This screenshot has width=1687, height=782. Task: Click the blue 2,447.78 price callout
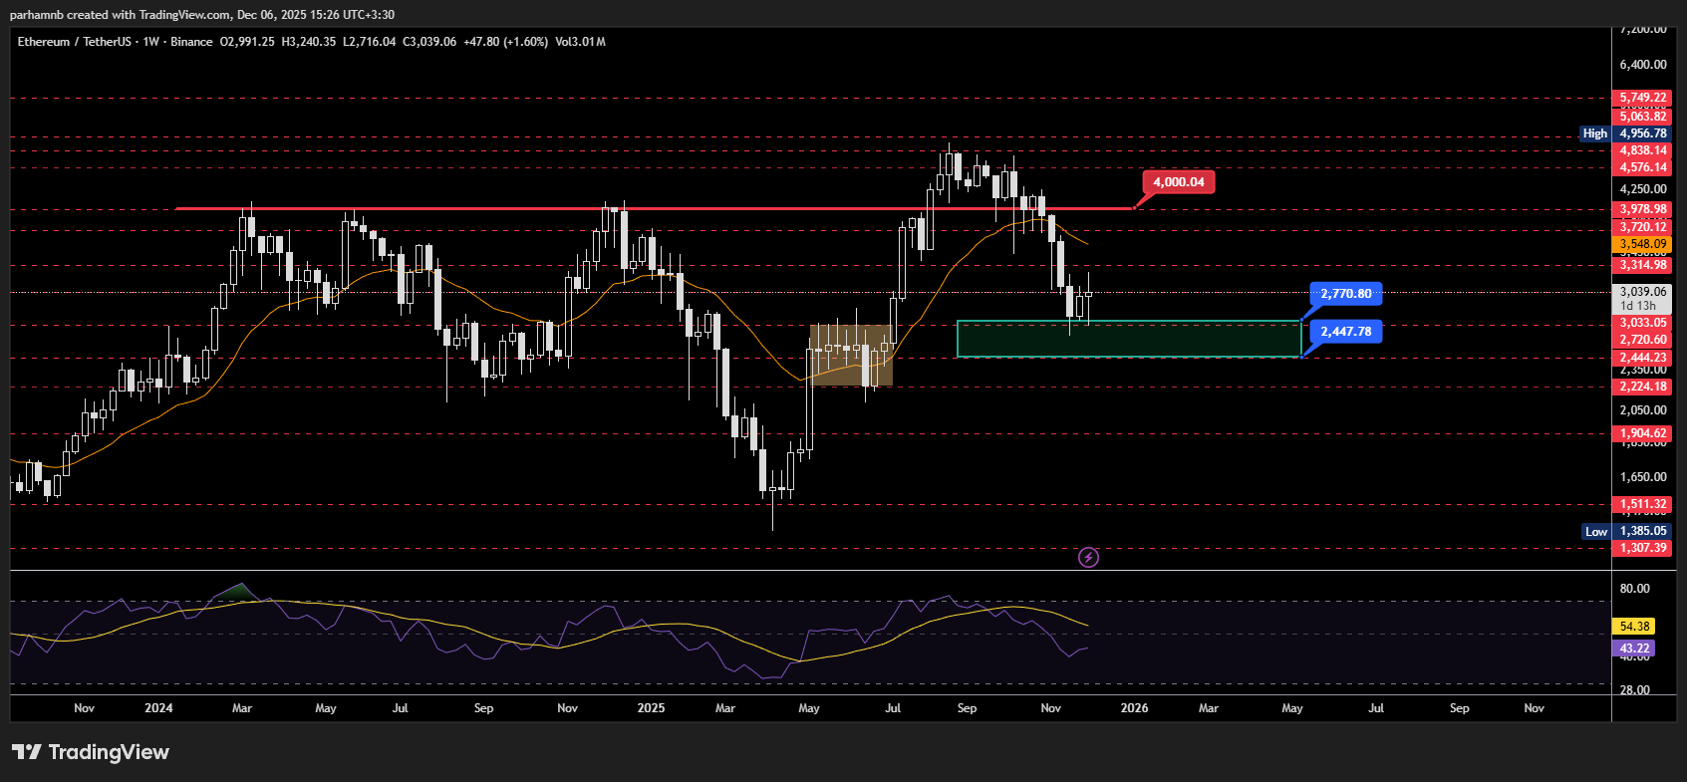(x=1345, y=332)
